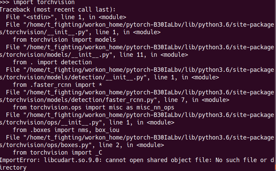Click 'from .faster_rcnn import *' source line

57,85
